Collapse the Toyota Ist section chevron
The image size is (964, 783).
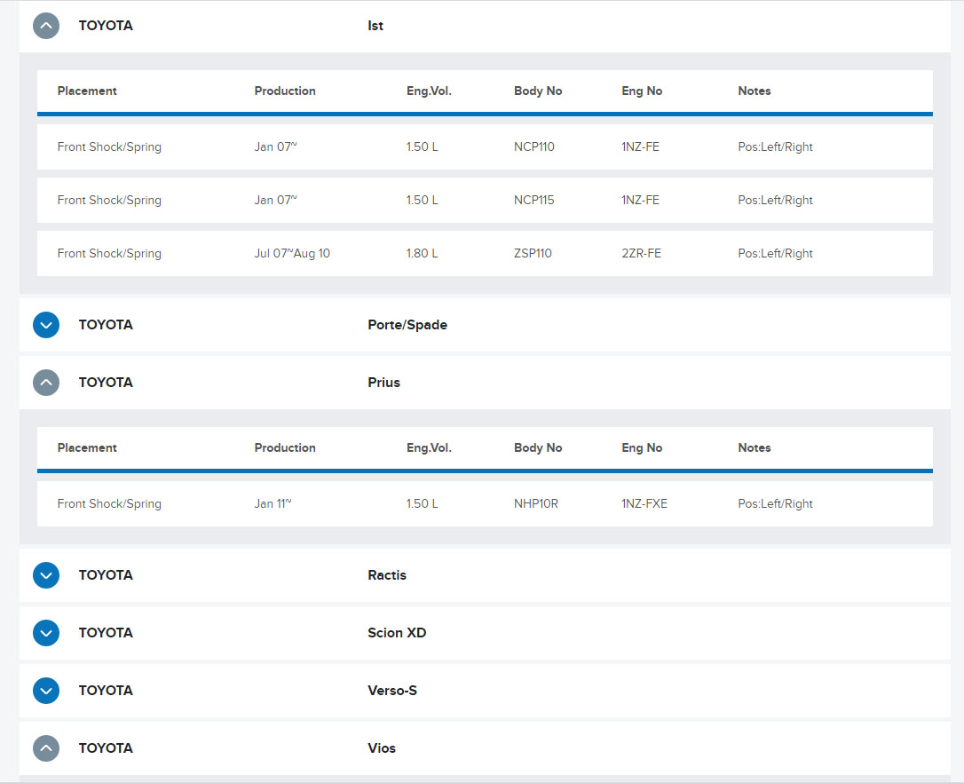click(46, 26)
